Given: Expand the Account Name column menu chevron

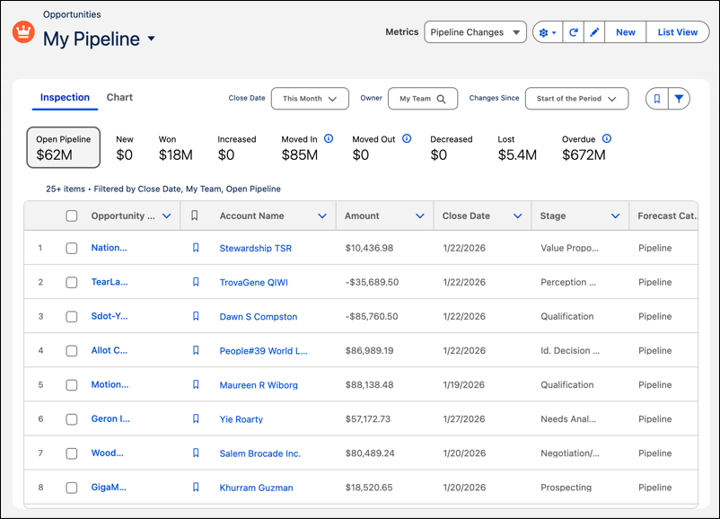Looking at the screenshot, I should coord(322,216).
